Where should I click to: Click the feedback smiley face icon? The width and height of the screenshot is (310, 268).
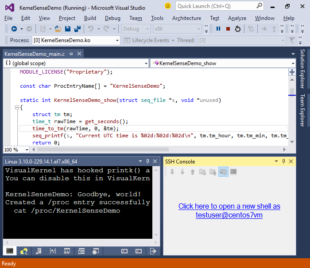(x=168, y=6)
